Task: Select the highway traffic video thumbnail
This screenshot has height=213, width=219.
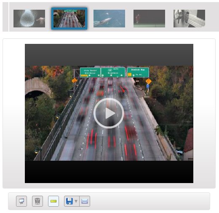Action: click(x=69, y=19)
